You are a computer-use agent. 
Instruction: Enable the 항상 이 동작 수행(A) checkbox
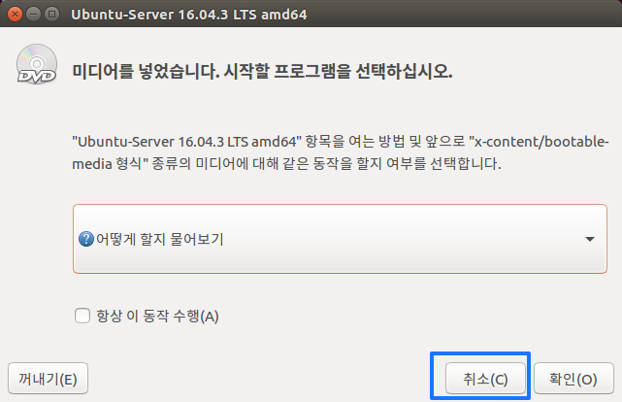82,316
